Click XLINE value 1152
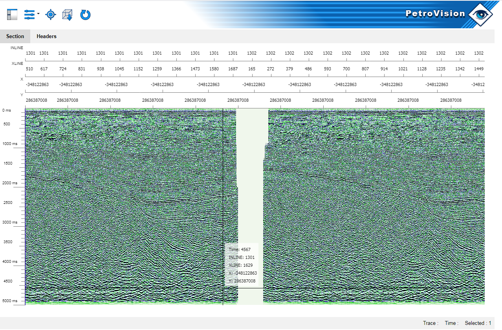This screenshot has width=502, height=330. (x=138, y=69)
